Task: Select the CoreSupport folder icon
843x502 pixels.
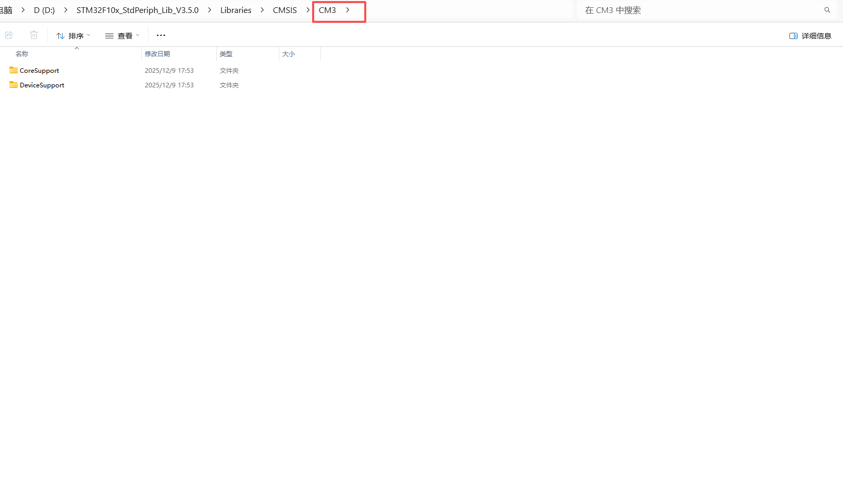Action: [14, 70]
